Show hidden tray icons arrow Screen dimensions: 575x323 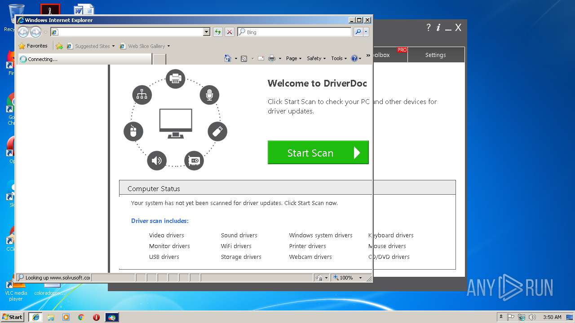(x=501, y=317)
